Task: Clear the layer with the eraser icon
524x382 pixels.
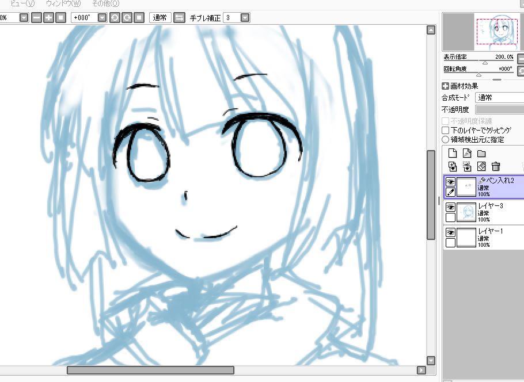Action: coord(481,166)
